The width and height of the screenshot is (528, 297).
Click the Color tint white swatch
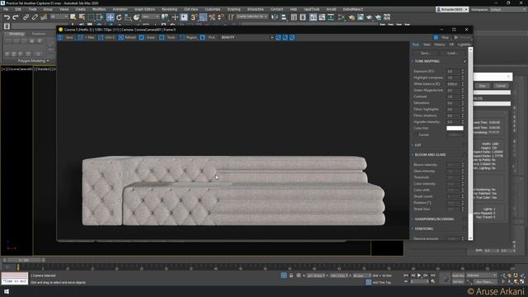(455, 129)
